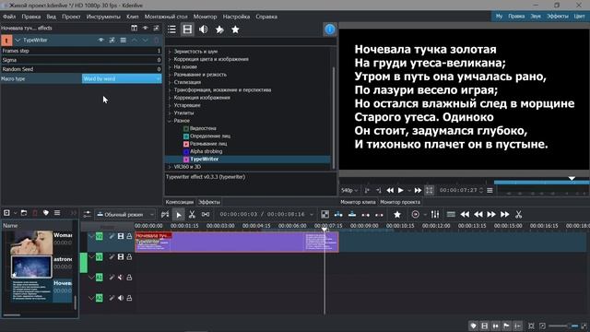Choose the Spacer tool in timeline toolbar
The image size is (590, 332).
tap(206, 215)
